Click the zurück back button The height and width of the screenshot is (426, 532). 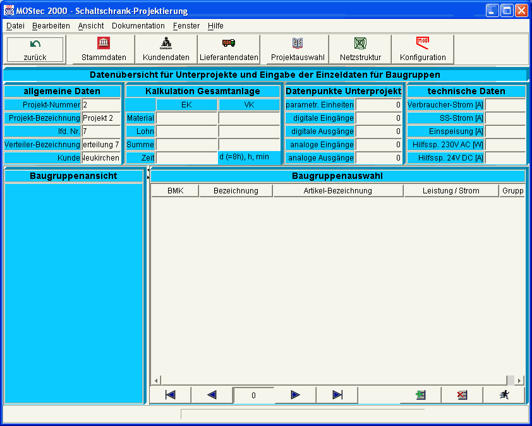click(35, 49)
